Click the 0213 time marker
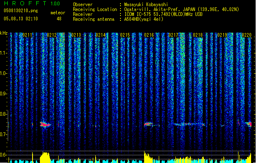The height and width of the screenshot is (163, 256). (x=76, y=35)
